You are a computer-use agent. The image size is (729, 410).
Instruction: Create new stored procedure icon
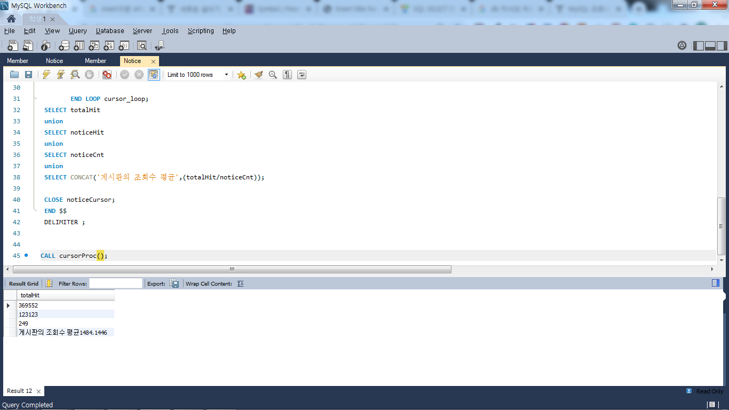point(109,45)
